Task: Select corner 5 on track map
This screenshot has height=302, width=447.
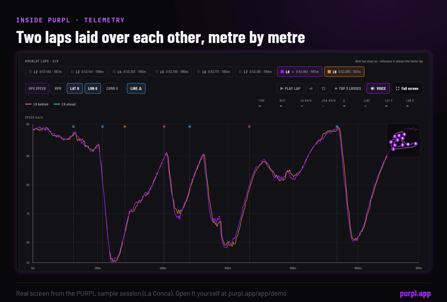Action: click(x=403, y=145)
